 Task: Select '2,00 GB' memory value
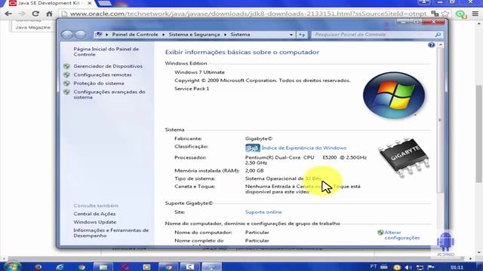pos(254,171)
